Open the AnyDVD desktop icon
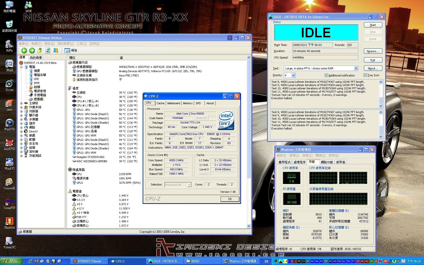Viewport: 424px width, 265px height. [9, 144]
